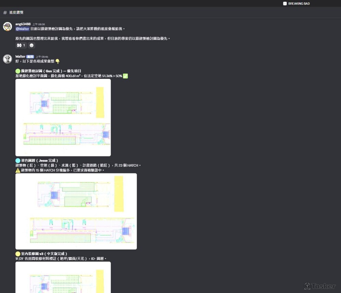This screenshot has width=341, height=293.
Task: Open the add reaction smiley button
Action: pos(31,45)
